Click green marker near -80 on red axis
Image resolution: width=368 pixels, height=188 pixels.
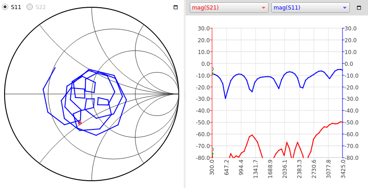(212, 153)
